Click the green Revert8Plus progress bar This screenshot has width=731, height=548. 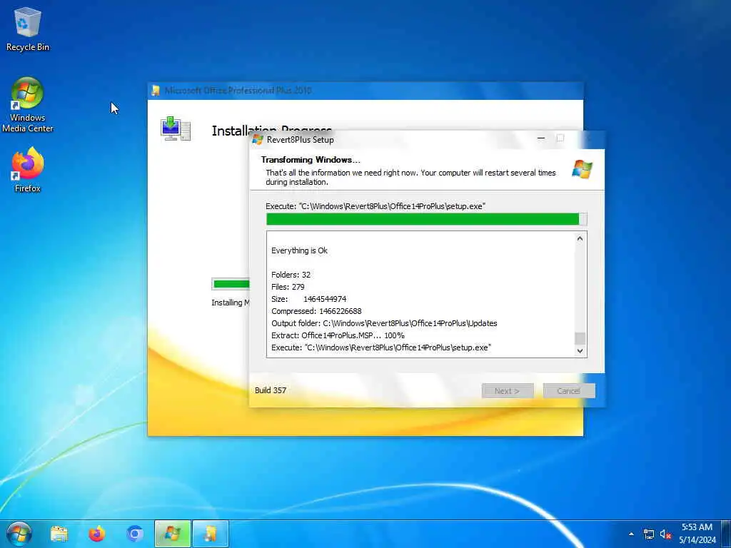[x=427, y=219]
